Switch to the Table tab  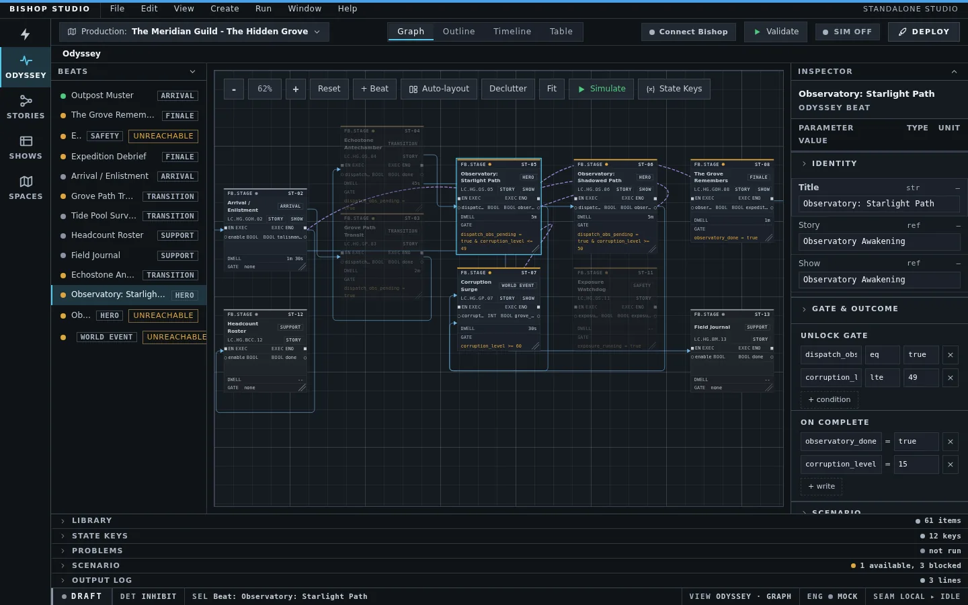pos(561,32)
